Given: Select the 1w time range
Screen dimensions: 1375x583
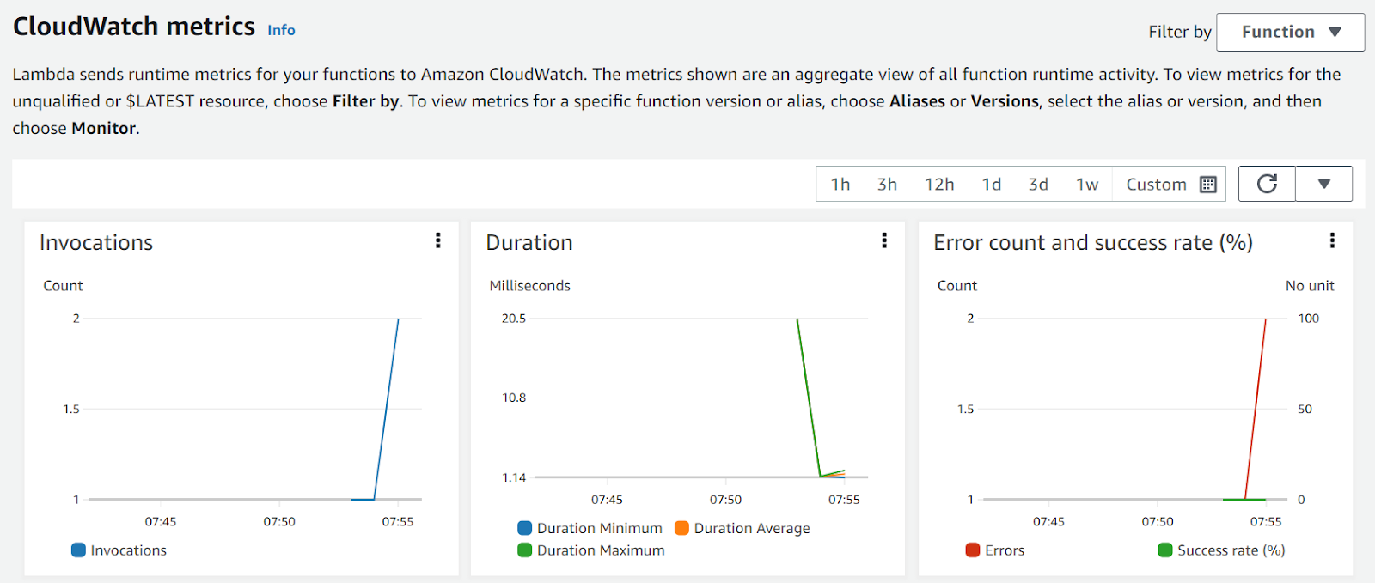Looking at the screenshot, I should tap(1087, 184).
